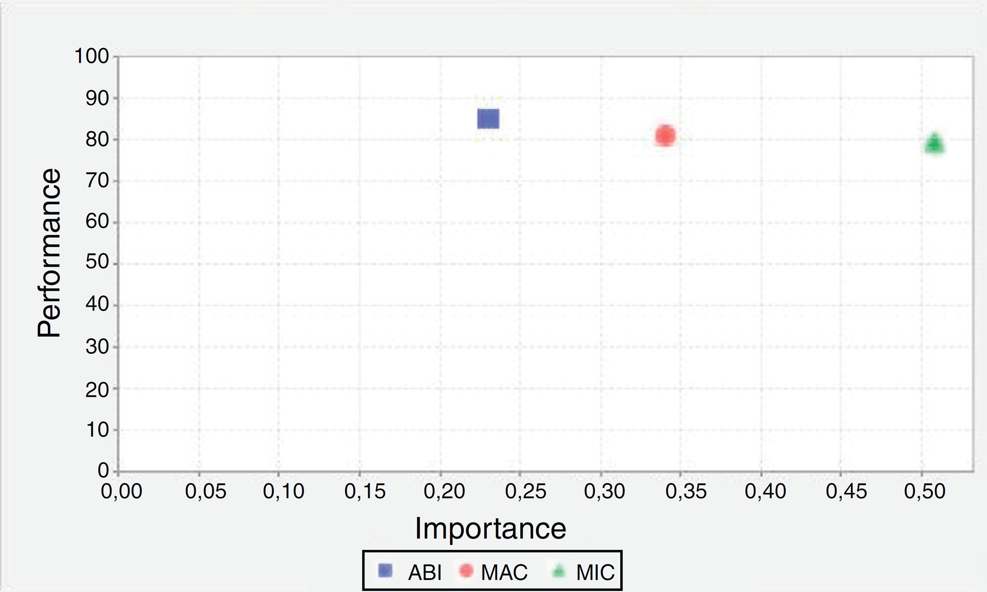Click the 20 tick label on Performance axis

pos(97,389)
